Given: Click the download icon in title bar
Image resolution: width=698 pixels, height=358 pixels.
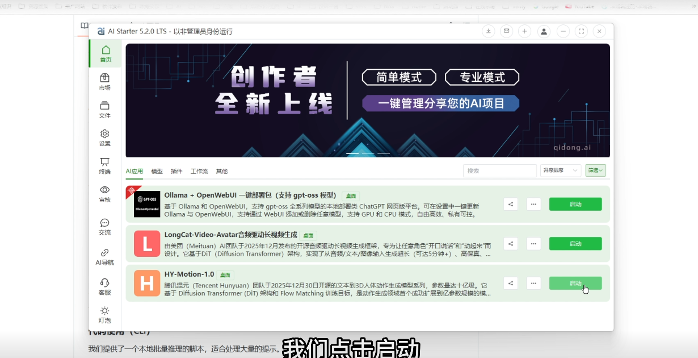Looking at the screenshot, I should (488, 31).
